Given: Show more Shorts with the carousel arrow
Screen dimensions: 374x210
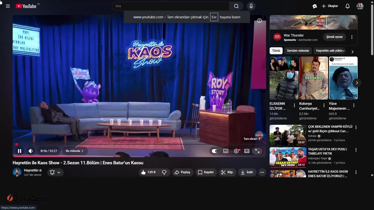Looking at the screenshot, I should [357, 83].
